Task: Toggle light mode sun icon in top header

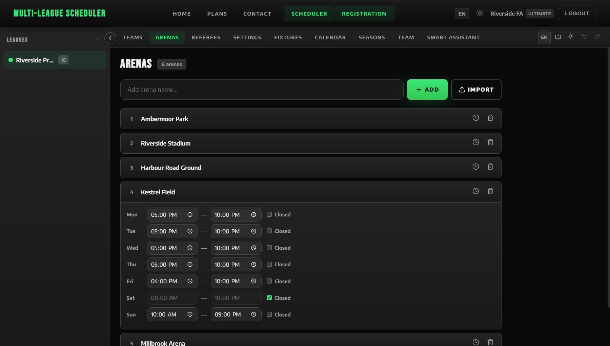Action: [480, 13]
